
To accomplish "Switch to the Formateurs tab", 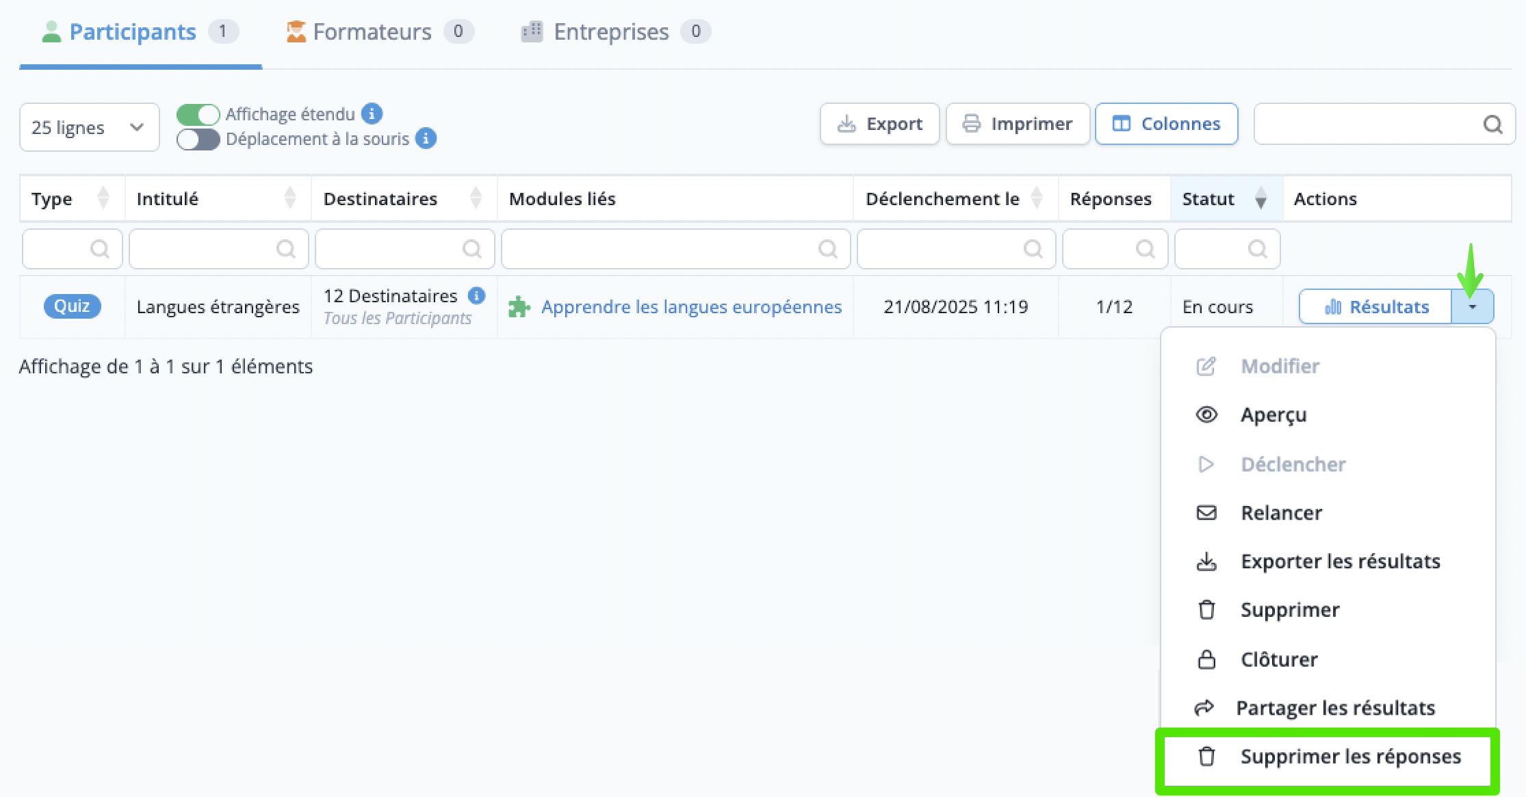I will (372, 32).
